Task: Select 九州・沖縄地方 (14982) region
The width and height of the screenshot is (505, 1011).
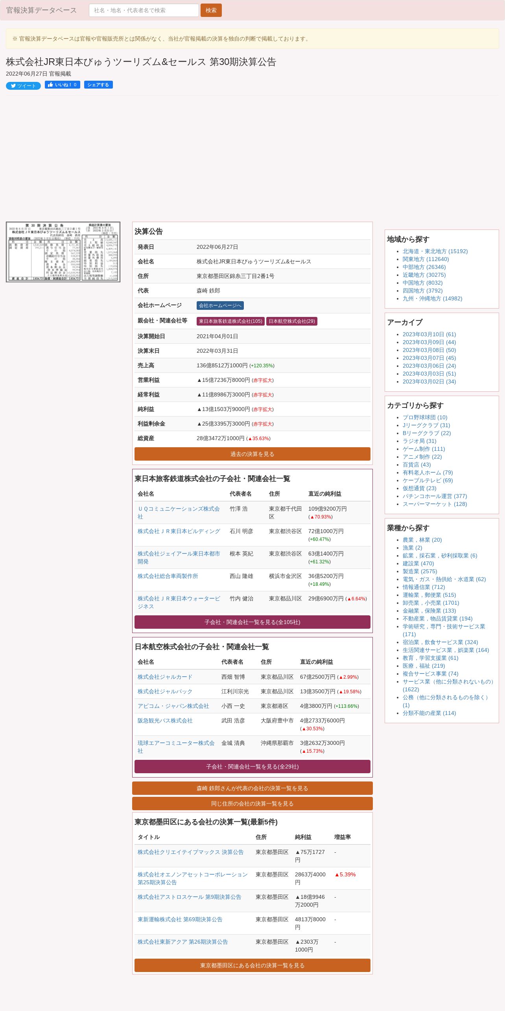Action: (x=432, y=298)
